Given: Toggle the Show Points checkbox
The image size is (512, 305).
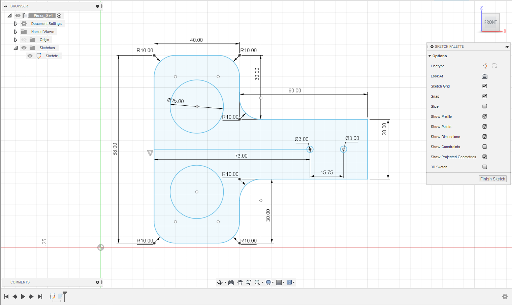Looking at the screenshot, I should [x=485, y=127].
